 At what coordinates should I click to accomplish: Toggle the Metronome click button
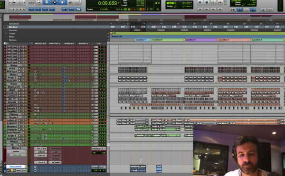239,9
